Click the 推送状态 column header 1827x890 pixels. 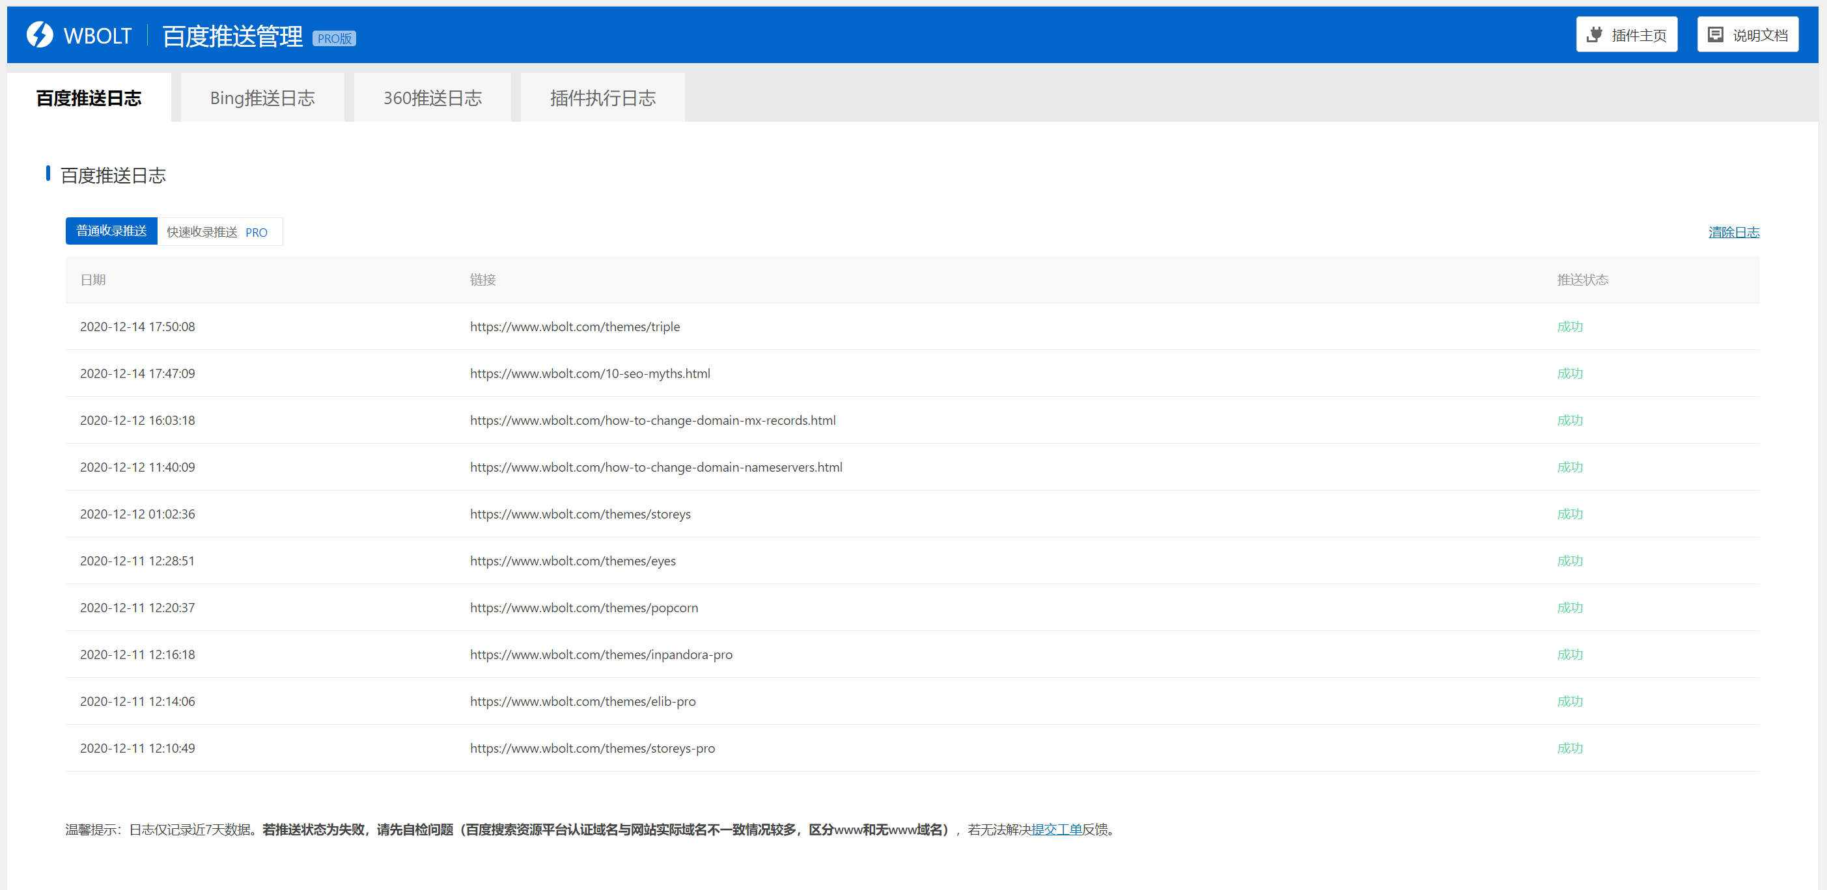pyautogui.click(x=1582, y=280)
